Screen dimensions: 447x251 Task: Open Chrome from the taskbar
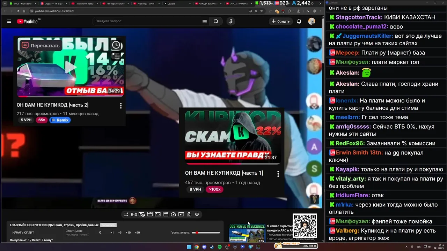pyautogui.click(x=197, y=247)
